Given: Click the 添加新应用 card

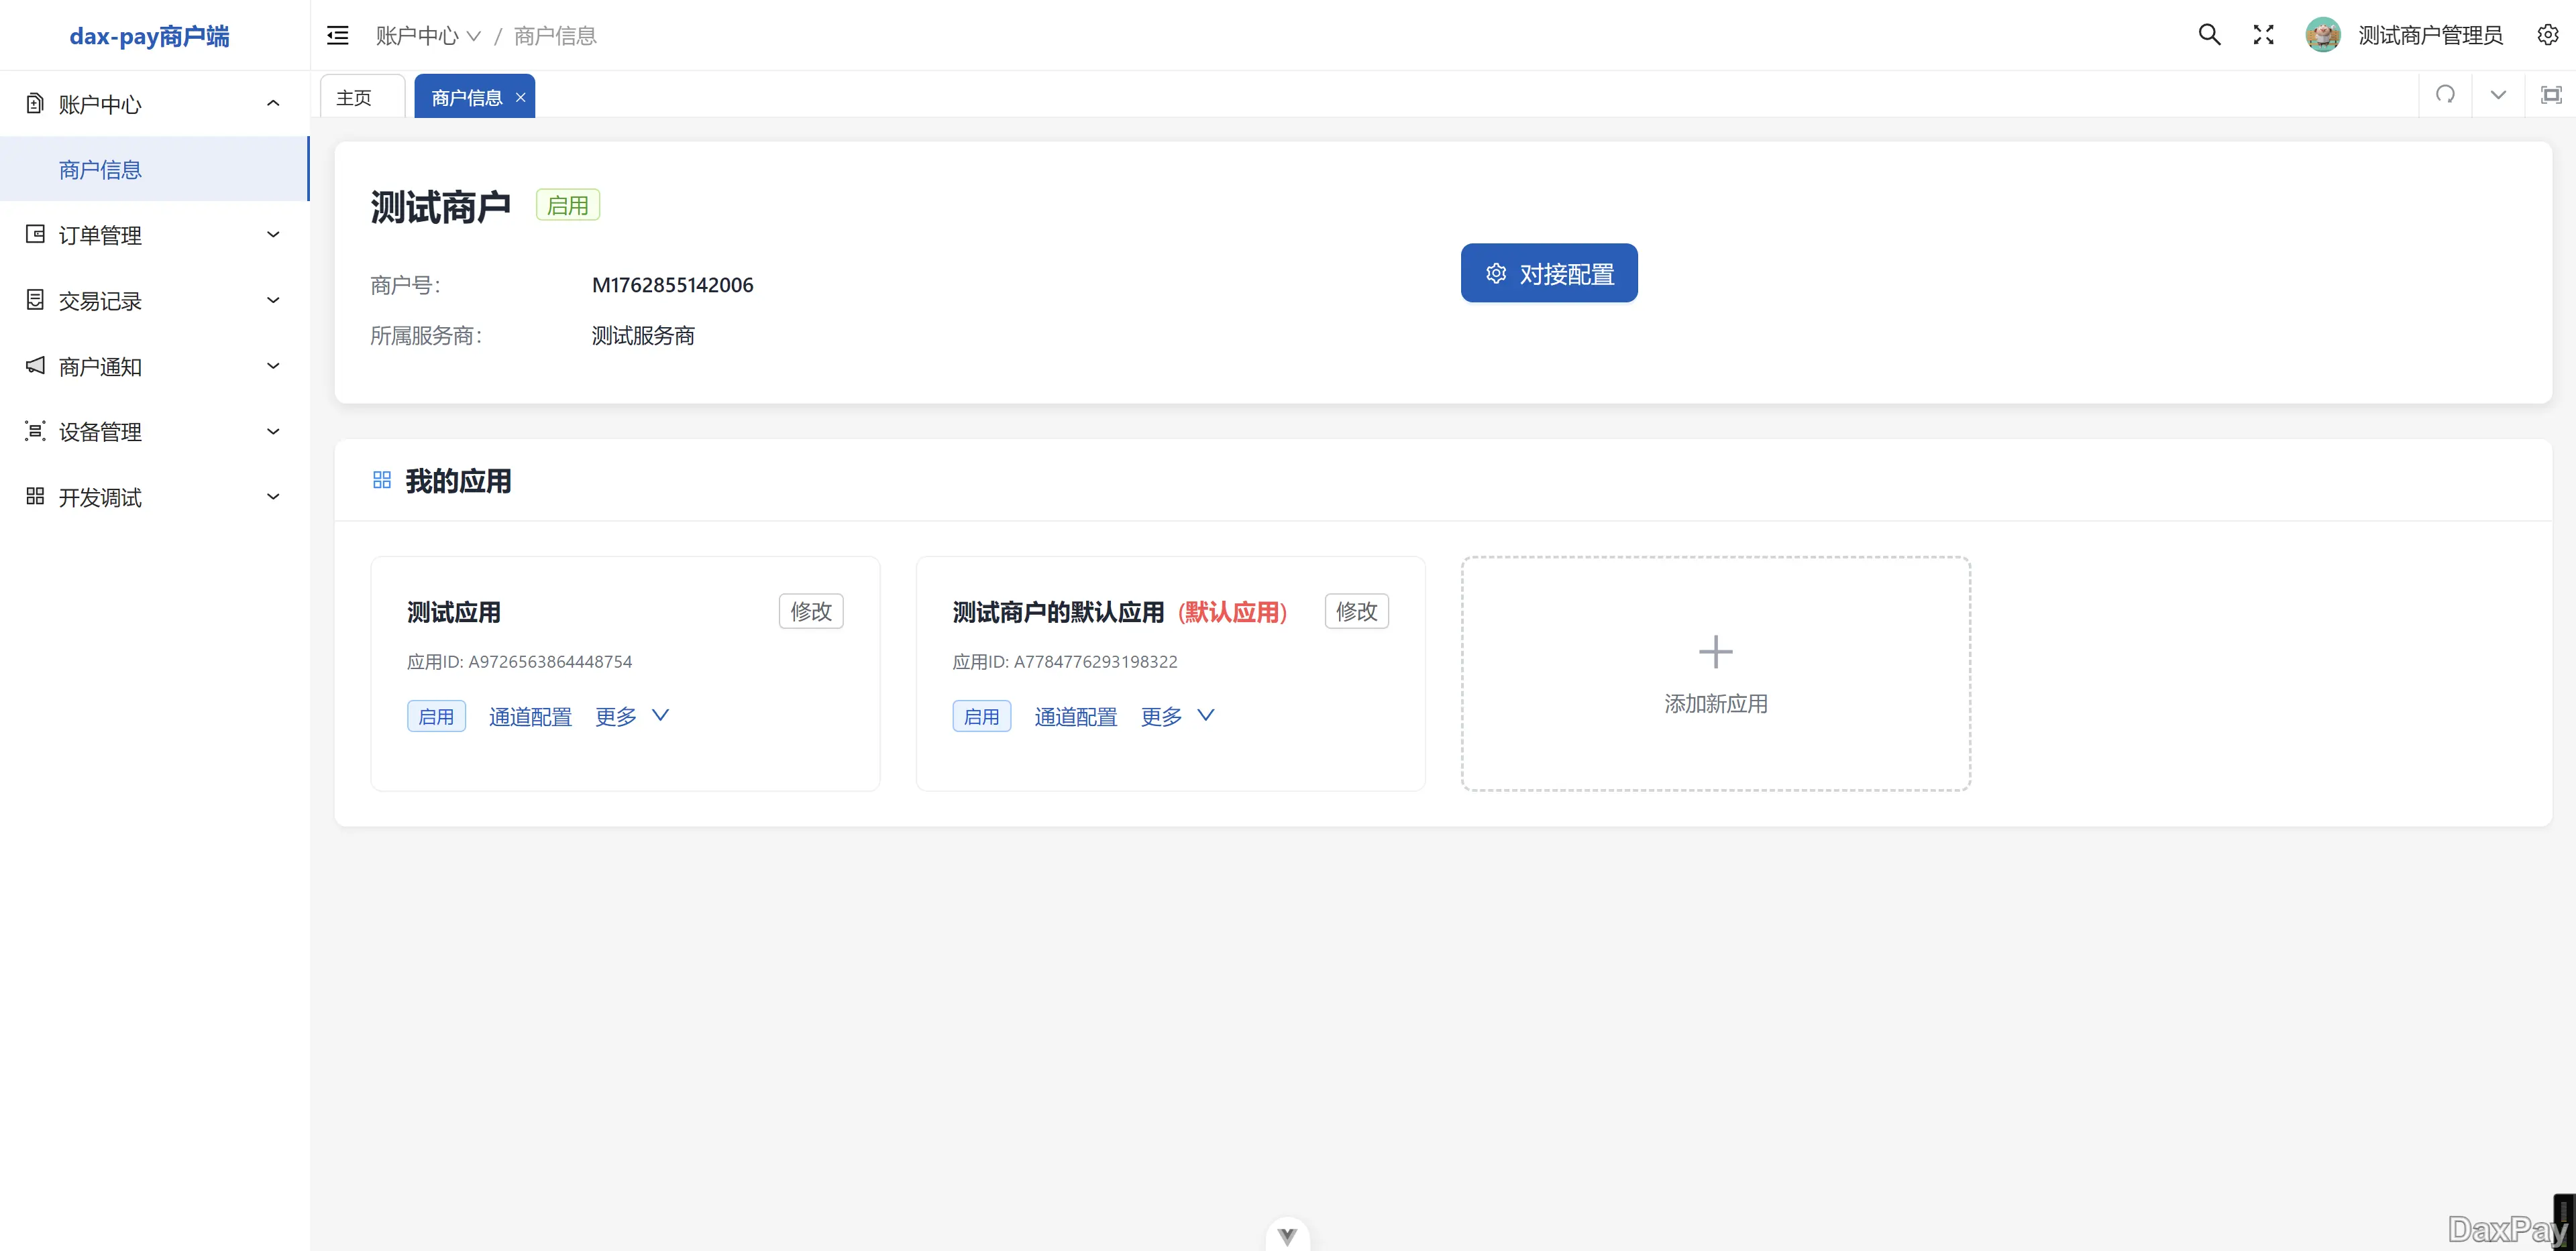Looking at the screenshot, I should 1715,672.
